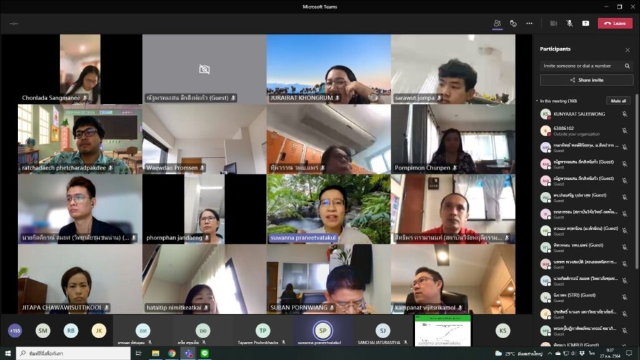Click the Mute all button

click(618, 101)
